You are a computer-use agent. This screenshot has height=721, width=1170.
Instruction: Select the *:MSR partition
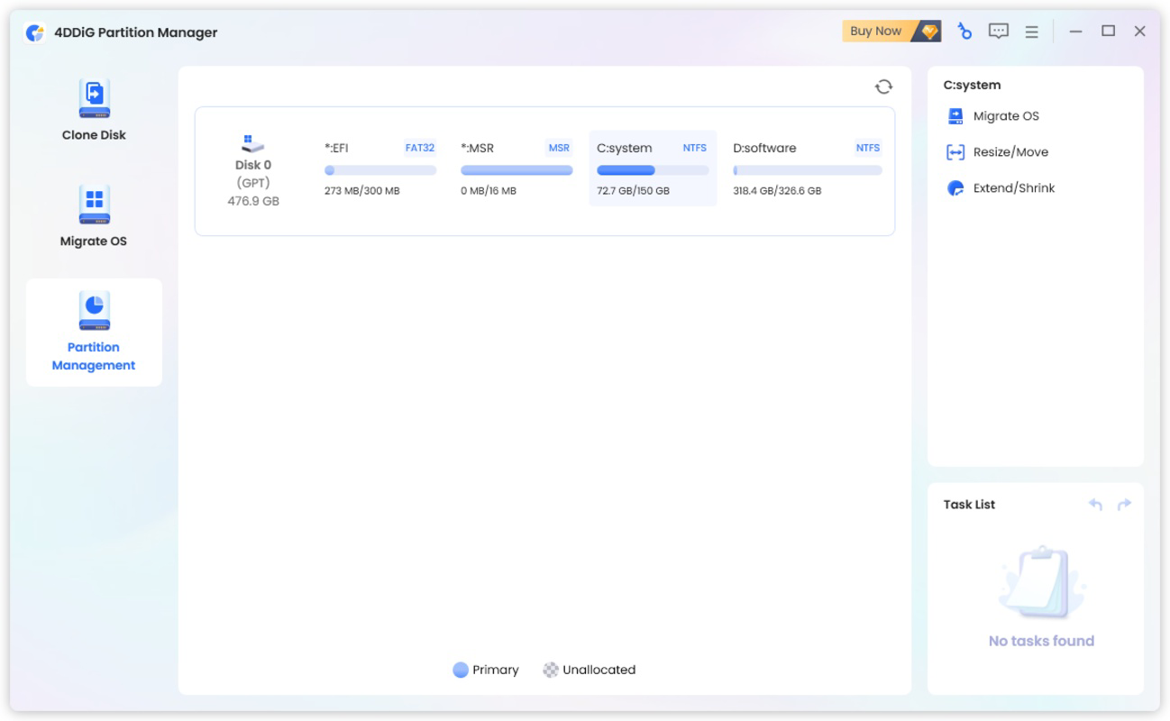coord(516,169)
